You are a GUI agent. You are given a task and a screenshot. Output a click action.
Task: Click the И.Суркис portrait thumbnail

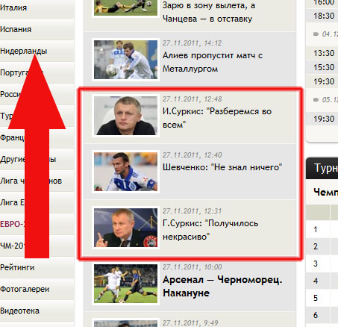(x=125, y=116)
